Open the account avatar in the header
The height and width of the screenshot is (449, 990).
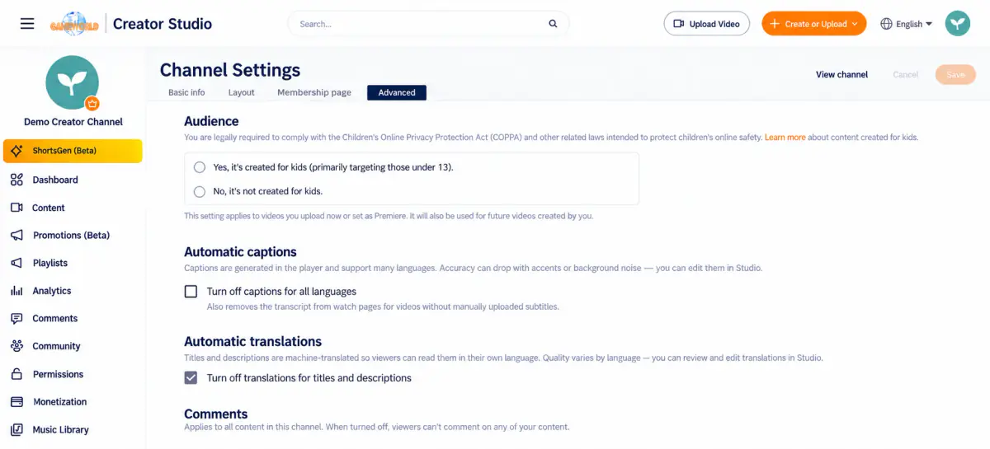click(x=958, y=24)
